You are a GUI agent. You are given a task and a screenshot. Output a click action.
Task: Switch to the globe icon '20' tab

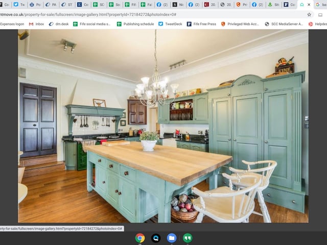pos(226,5)
